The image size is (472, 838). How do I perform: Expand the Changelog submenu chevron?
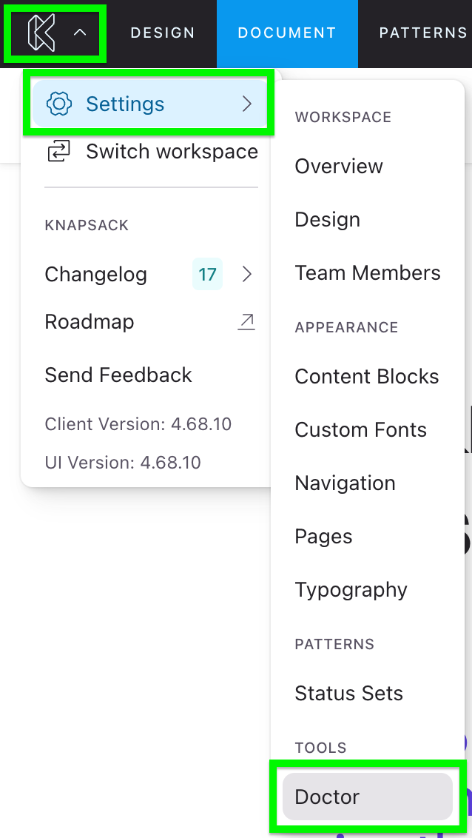(x=246, y=274)
